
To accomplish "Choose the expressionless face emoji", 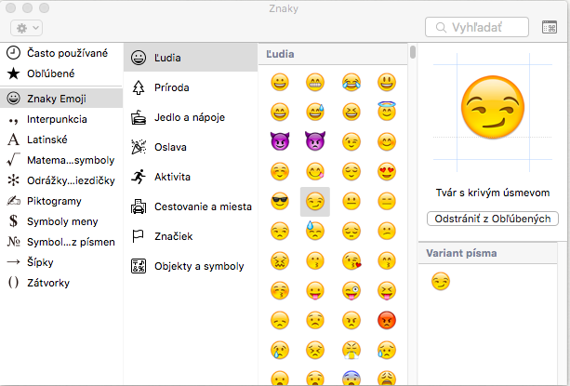I will (x=387, y=201).
